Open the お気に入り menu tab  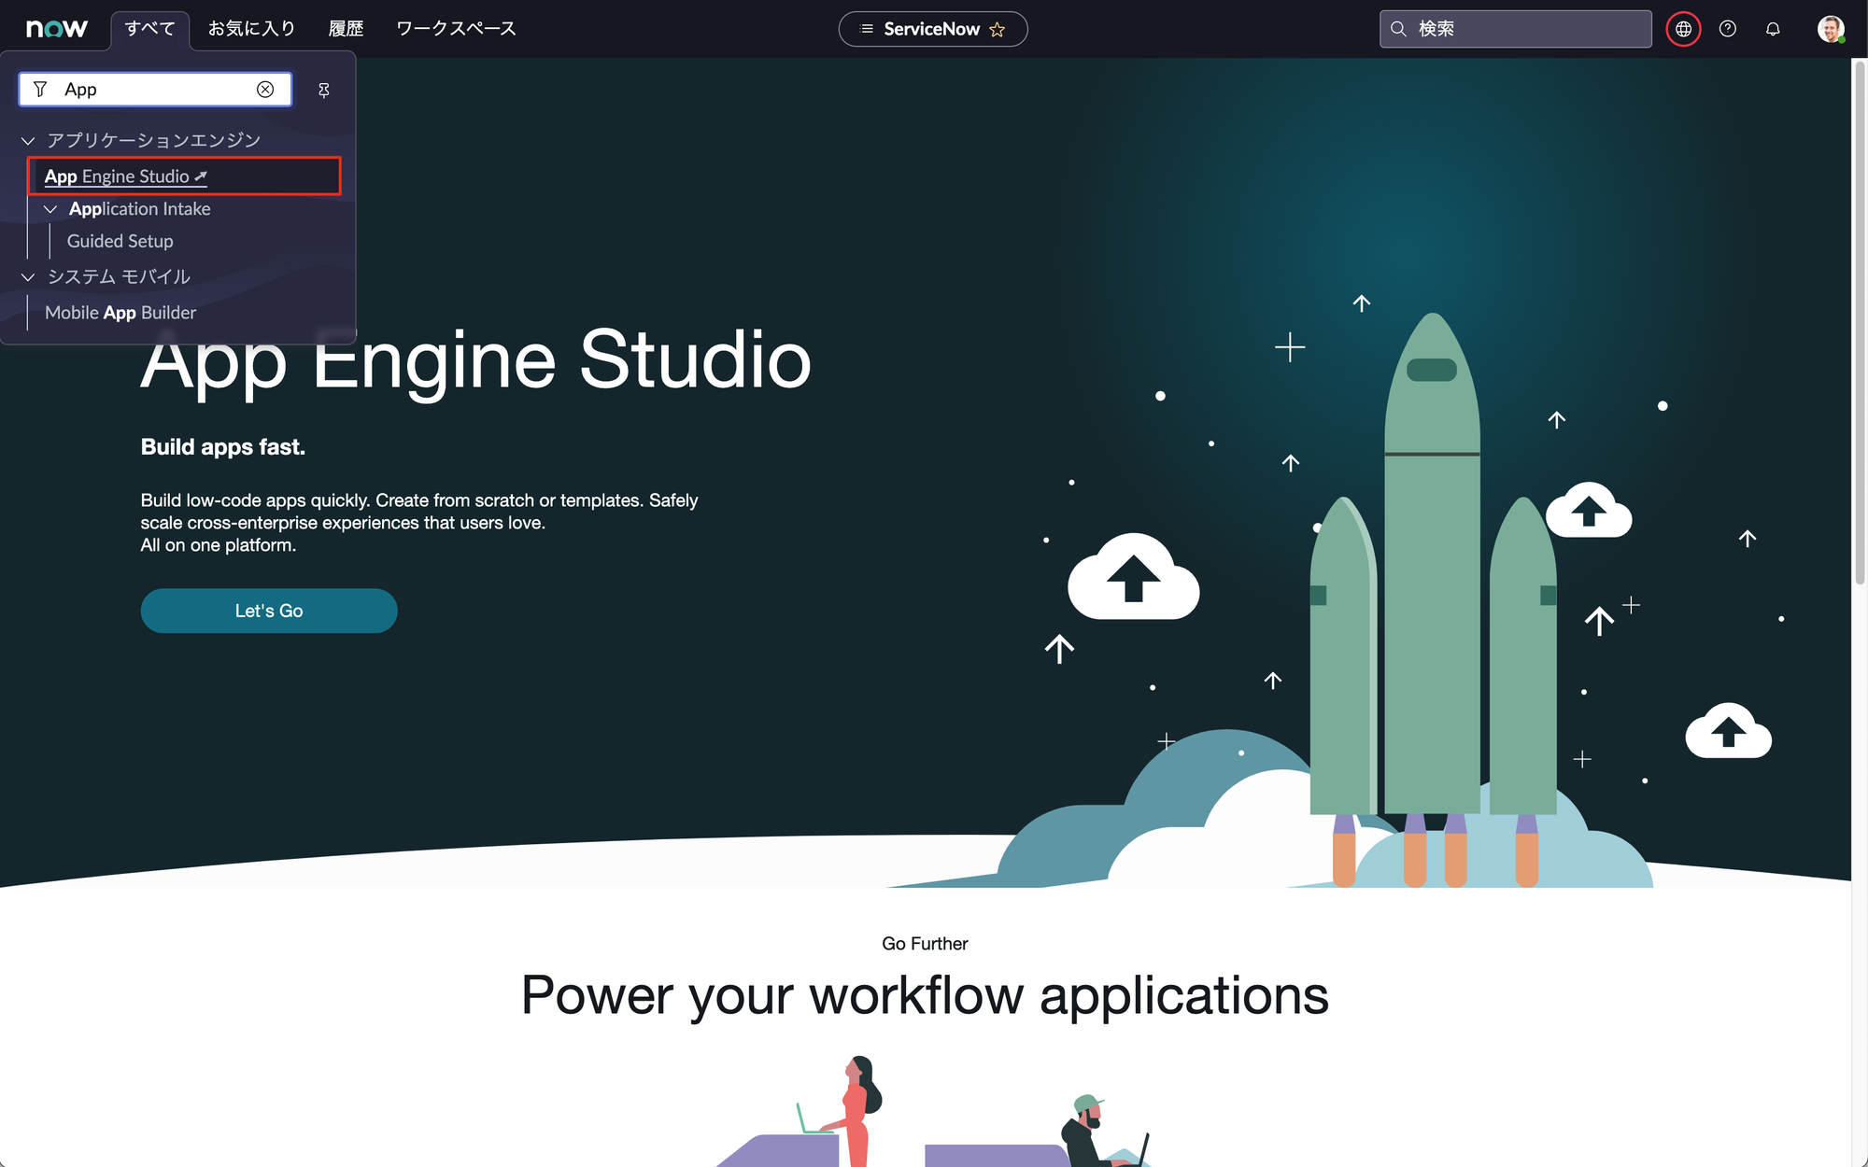[x=251, y=29]
